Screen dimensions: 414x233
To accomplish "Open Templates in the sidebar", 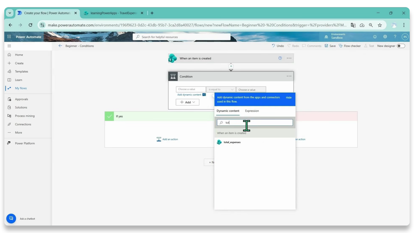I will [x=21, y=72].
